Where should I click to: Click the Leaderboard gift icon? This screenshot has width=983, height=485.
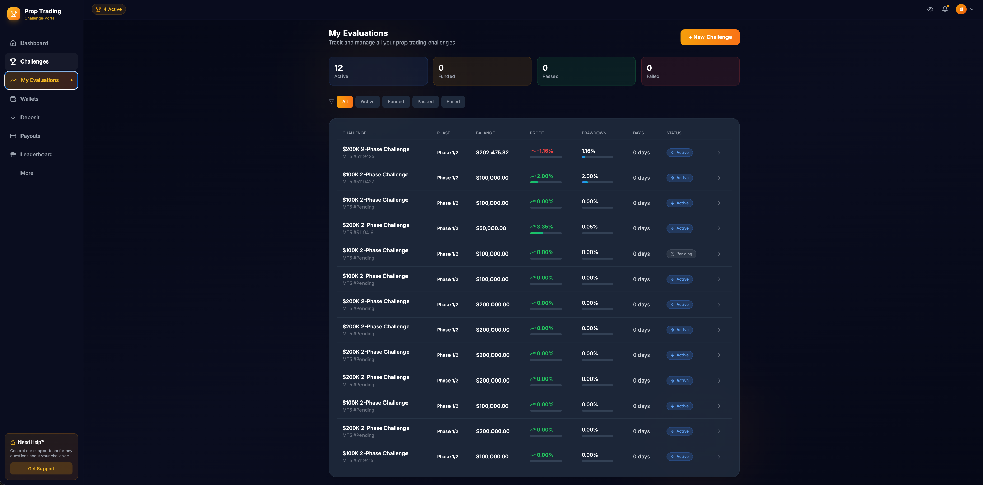[13, 154]
